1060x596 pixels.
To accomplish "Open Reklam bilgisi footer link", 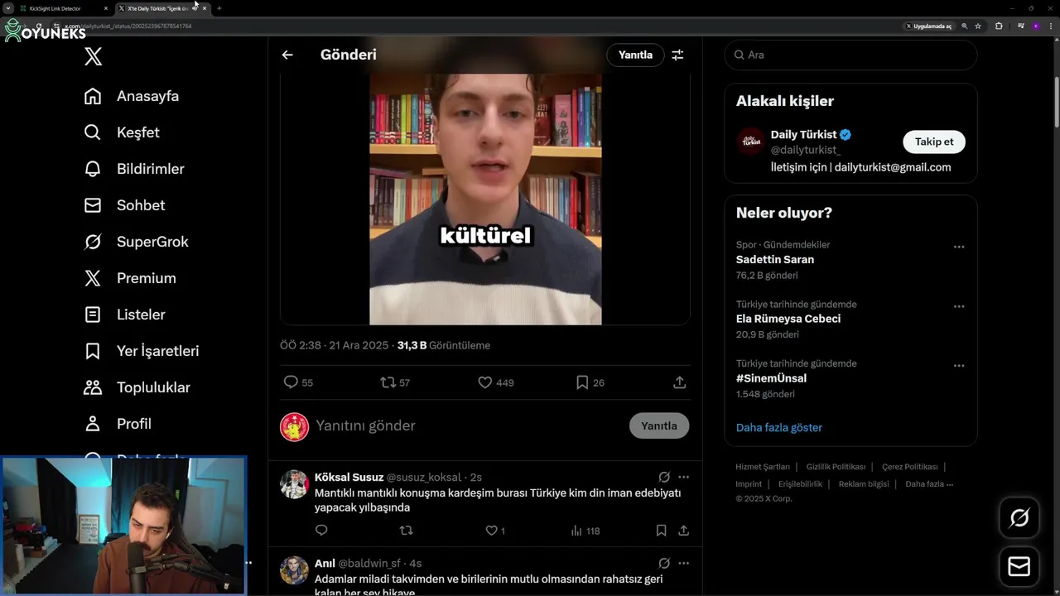I will (864, 484).
